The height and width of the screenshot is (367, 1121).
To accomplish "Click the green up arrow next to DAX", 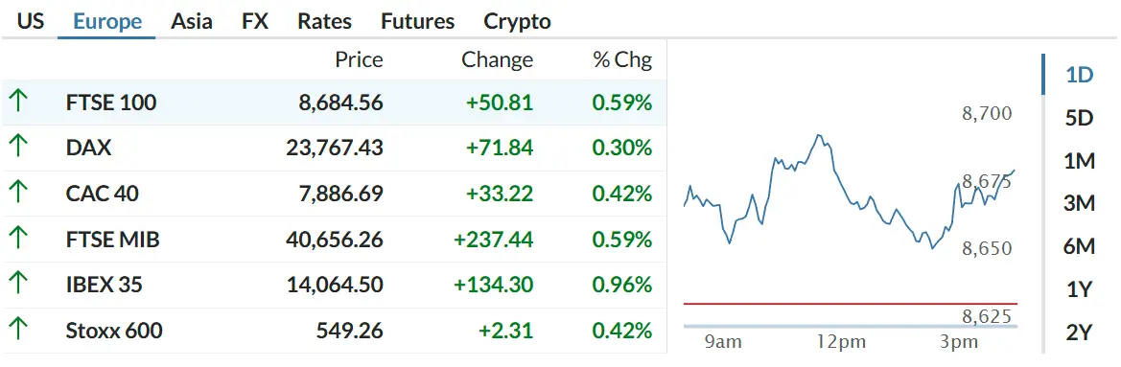I will 18,148.
